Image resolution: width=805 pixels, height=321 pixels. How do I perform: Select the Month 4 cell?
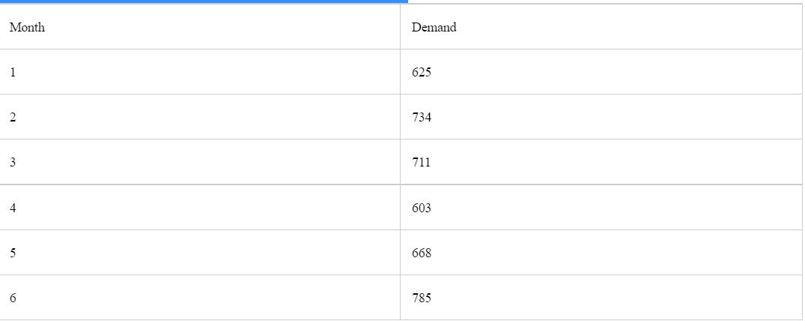[x=13, y=208]
